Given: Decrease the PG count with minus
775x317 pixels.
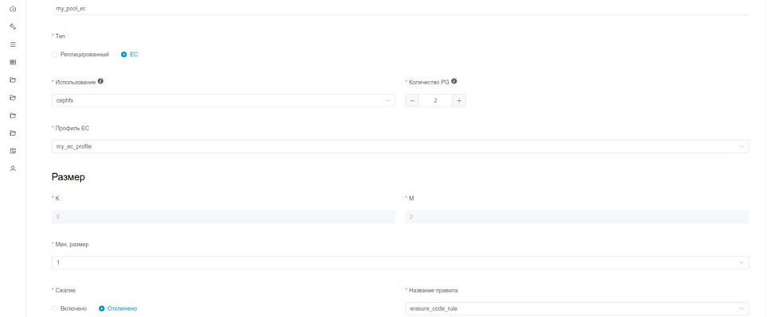Looking at the screenshot, I should click(x=412, y=101).
